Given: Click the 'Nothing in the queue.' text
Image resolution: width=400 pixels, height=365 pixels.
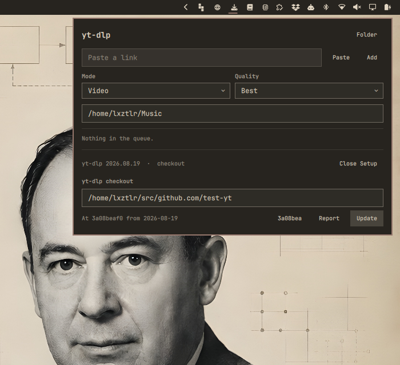Looking at the screenshot, I should click(x=117, y=139).
